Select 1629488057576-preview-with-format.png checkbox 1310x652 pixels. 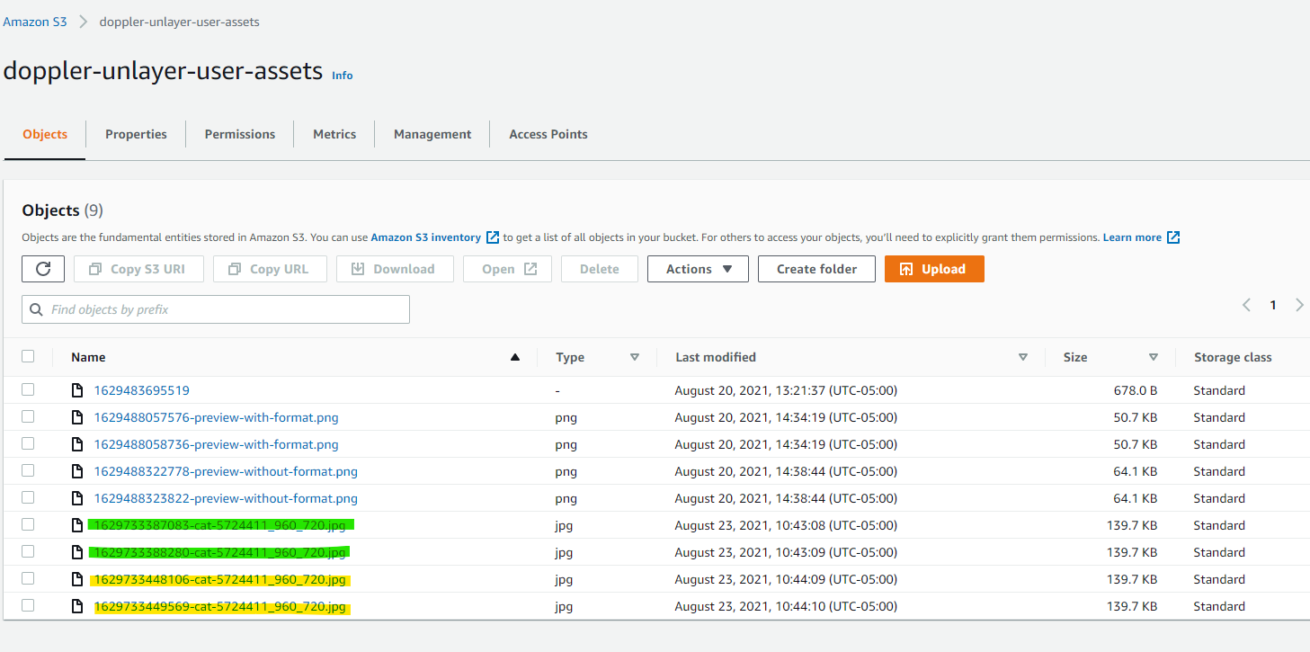click(28, 416)
